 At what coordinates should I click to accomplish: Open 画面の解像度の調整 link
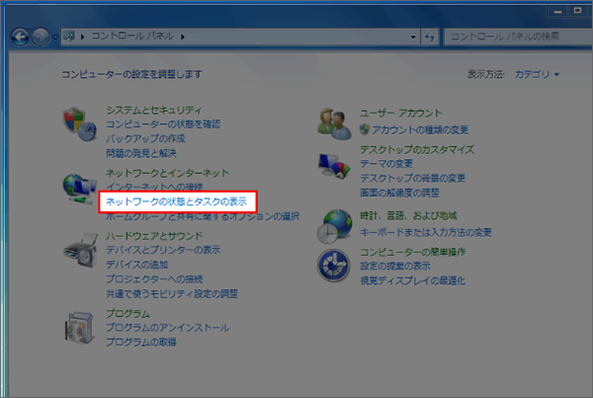click(399, 193)
